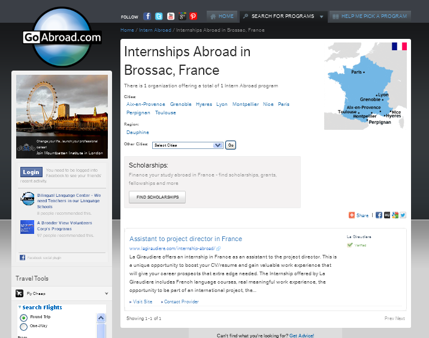Click the GoAbroad.com globe logo
The width and height of the screenshot is (429, 338).
[62, 37]
